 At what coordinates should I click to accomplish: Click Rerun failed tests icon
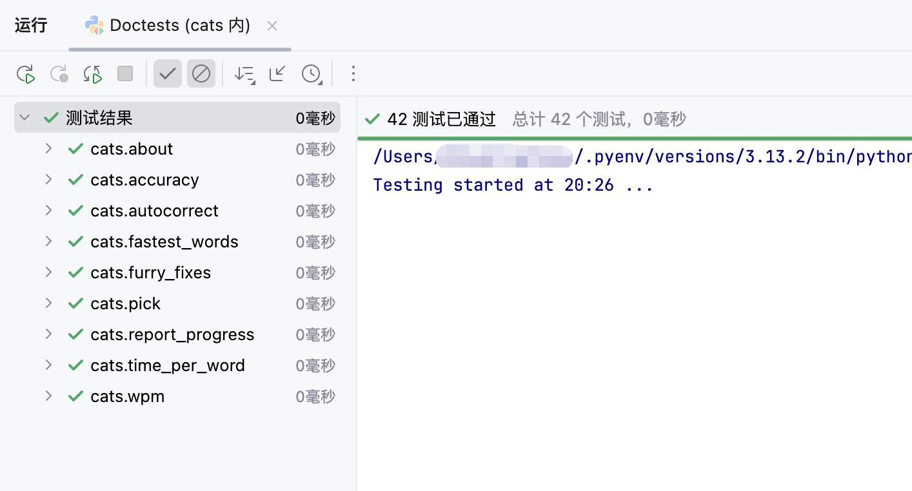[59, 74]
